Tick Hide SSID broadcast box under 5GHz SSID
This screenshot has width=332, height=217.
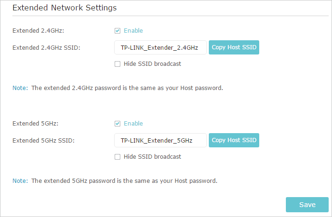[x=117, y=157]
